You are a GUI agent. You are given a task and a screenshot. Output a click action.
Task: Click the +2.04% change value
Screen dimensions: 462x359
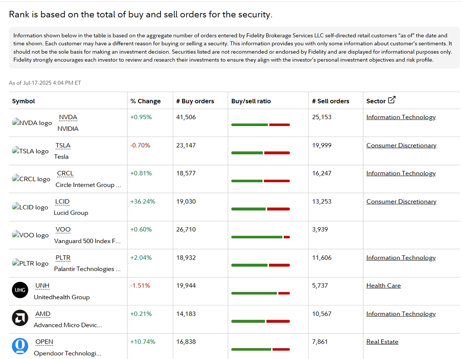click(141, 258)
